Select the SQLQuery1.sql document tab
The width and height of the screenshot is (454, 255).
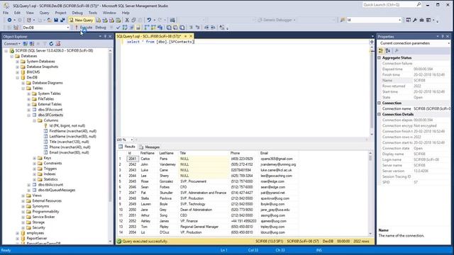point(149,36)
